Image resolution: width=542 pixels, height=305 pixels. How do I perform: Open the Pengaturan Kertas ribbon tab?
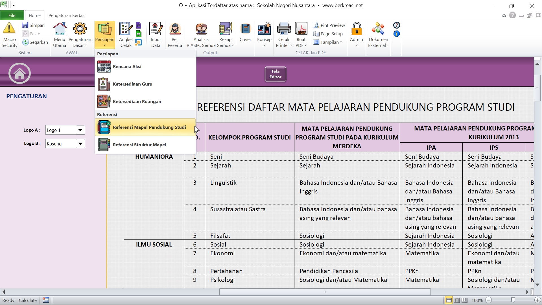click(66, 15)
